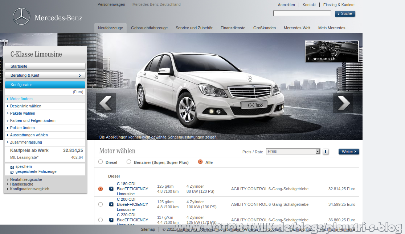Select the Benziner fuel filter radio button
The image size is (405, 234).
(128, 162)
